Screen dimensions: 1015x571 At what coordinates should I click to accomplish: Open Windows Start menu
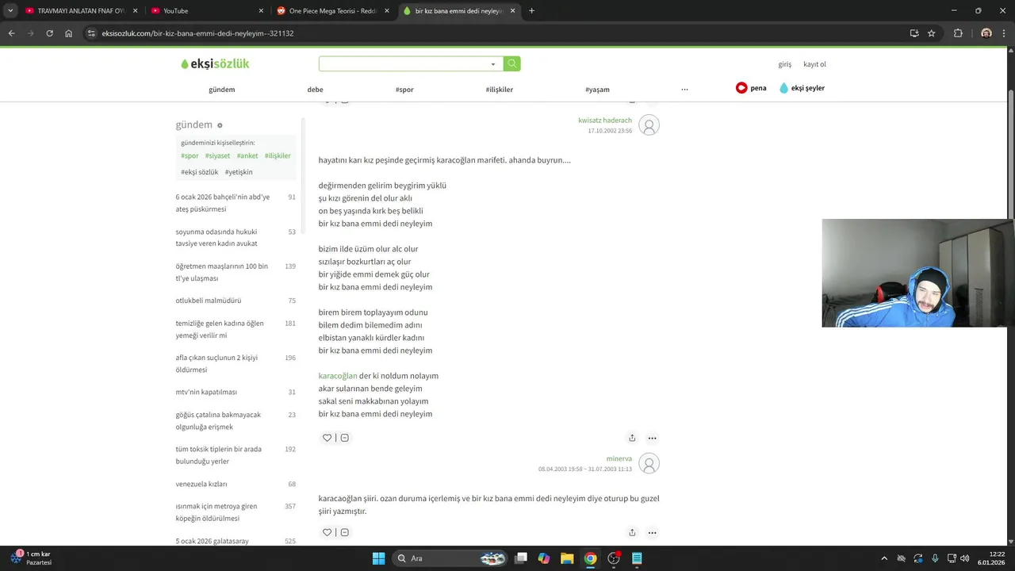[378, 558]
